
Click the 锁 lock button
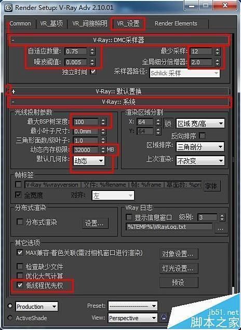pos(168,123)
